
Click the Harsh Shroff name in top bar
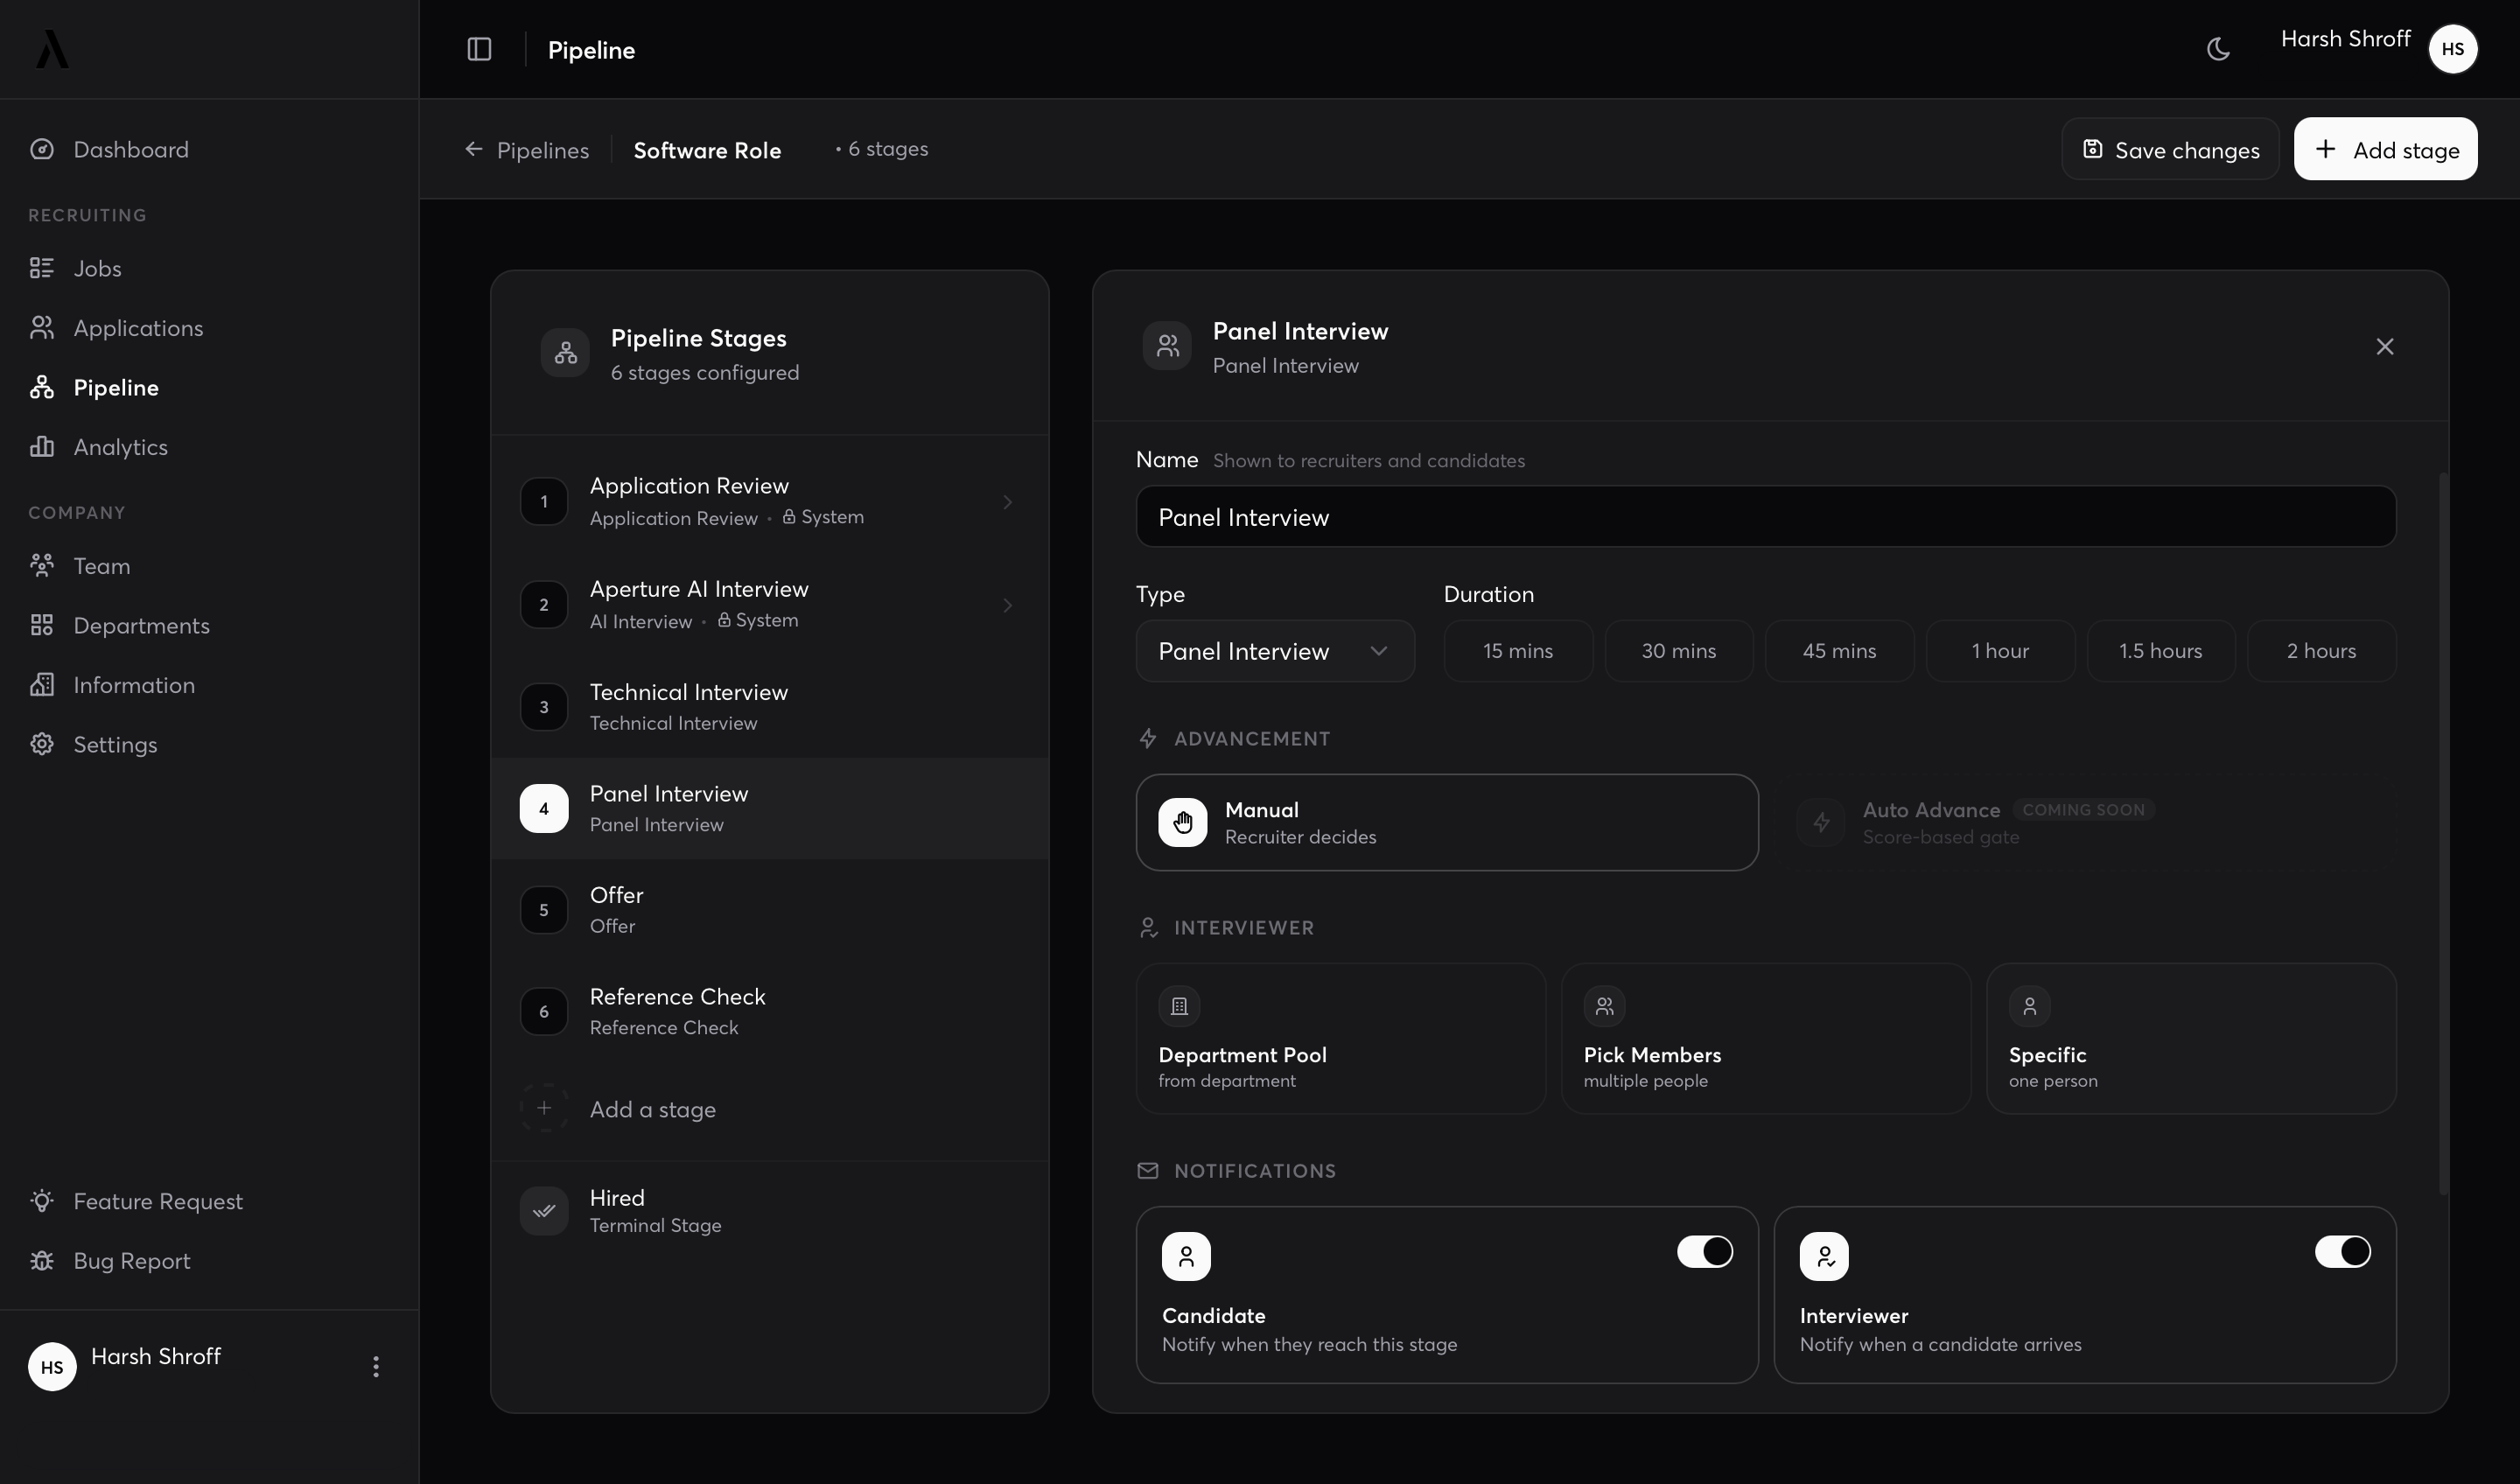pyautogui.click(x=2345, y=38)
